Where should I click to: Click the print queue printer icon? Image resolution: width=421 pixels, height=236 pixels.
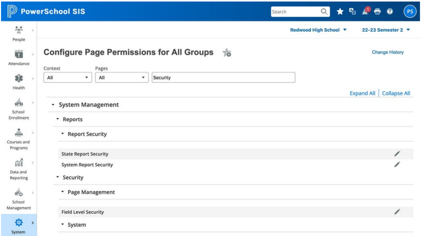[377, 11]
